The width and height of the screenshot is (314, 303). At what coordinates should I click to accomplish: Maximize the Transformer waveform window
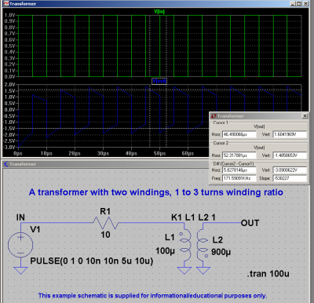click(298, 4)
